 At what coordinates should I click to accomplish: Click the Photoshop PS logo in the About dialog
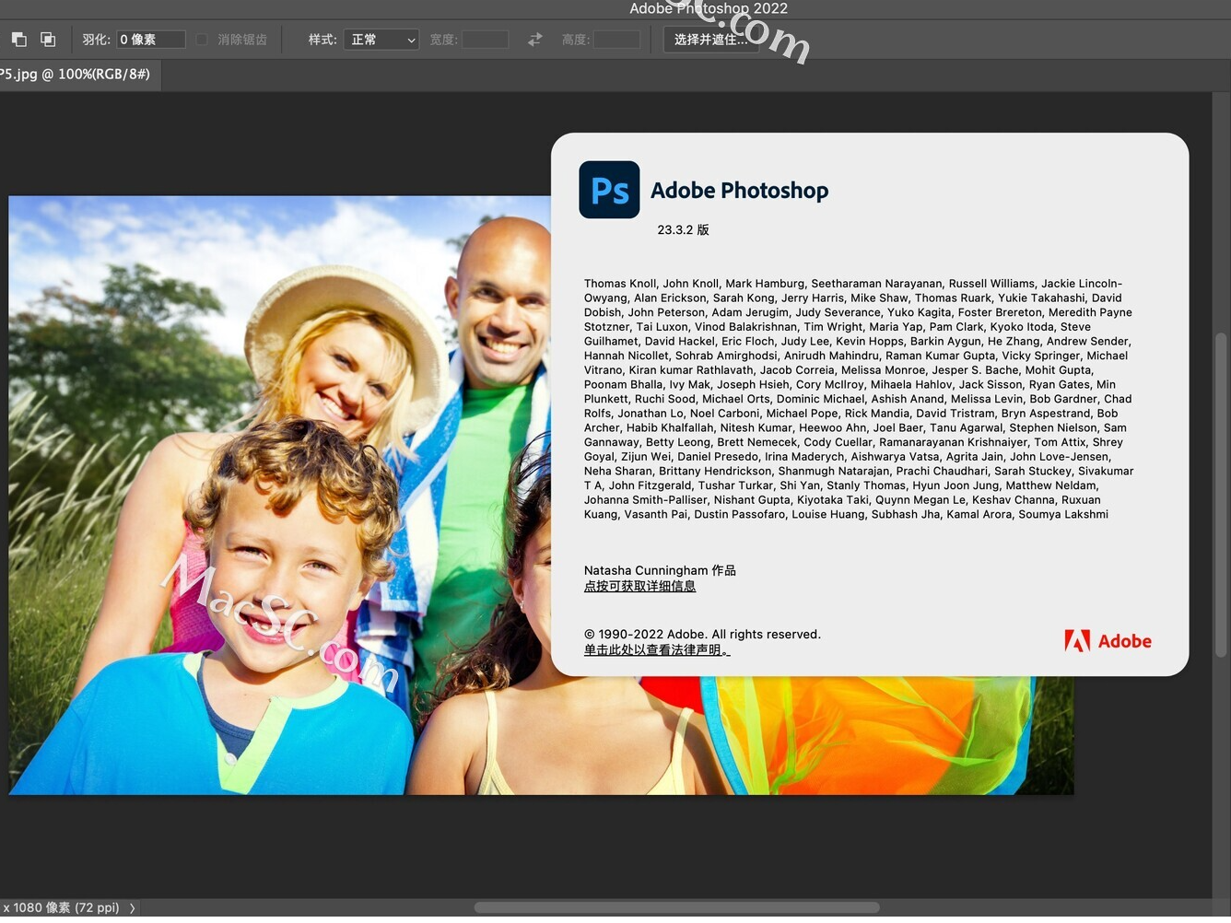pyautogui.click(x=608, y=189)
